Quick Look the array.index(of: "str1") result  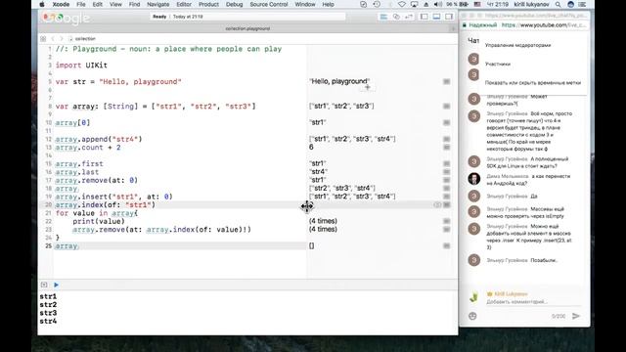(x=437, y=204)
